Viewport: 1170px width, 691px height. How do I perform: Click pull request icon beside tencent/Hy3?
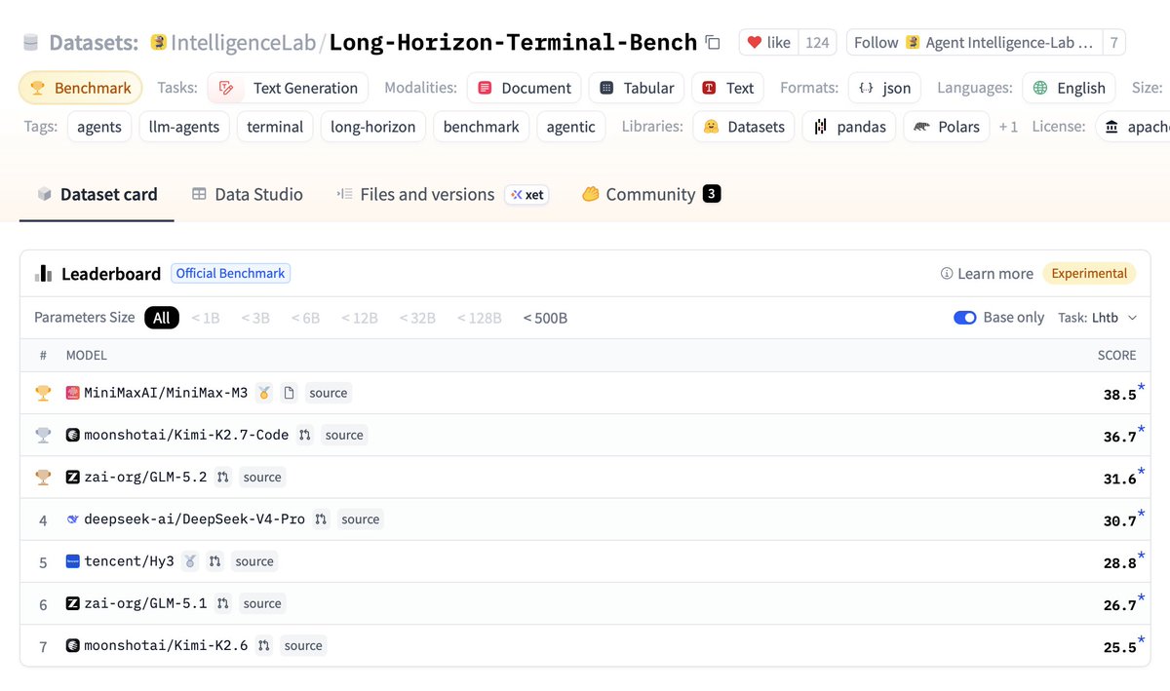[x=215, y=561]
